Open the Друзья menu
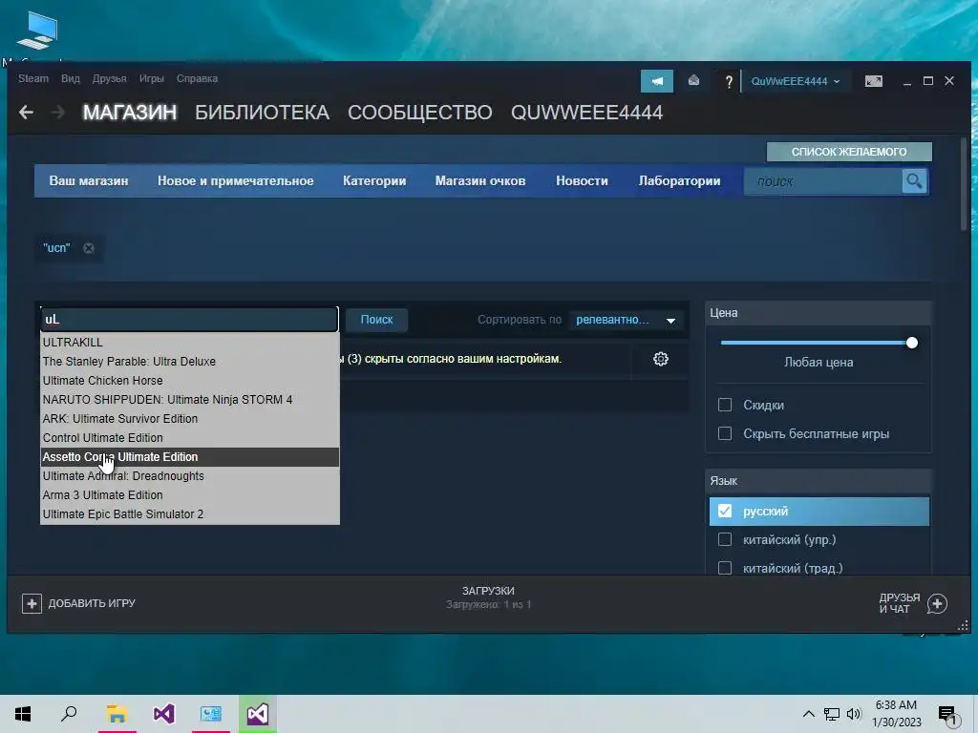Viewport: 978px width, 733px height. 109,78
